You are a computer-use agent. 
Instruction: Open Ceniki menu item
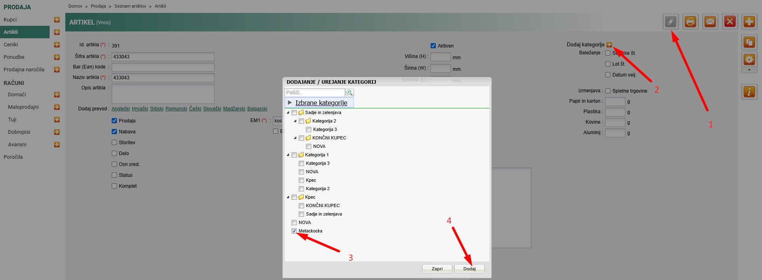pyautogui.click(x=11, y=45)
